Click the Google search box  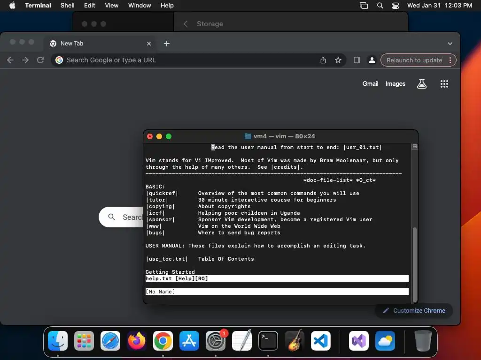121,217
